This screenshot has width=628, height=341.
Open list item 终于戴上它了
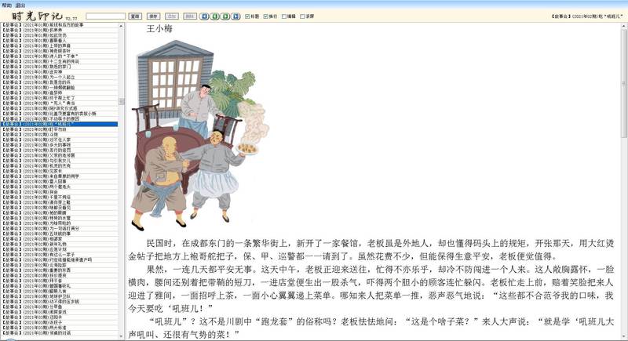(x=60, y=97)
